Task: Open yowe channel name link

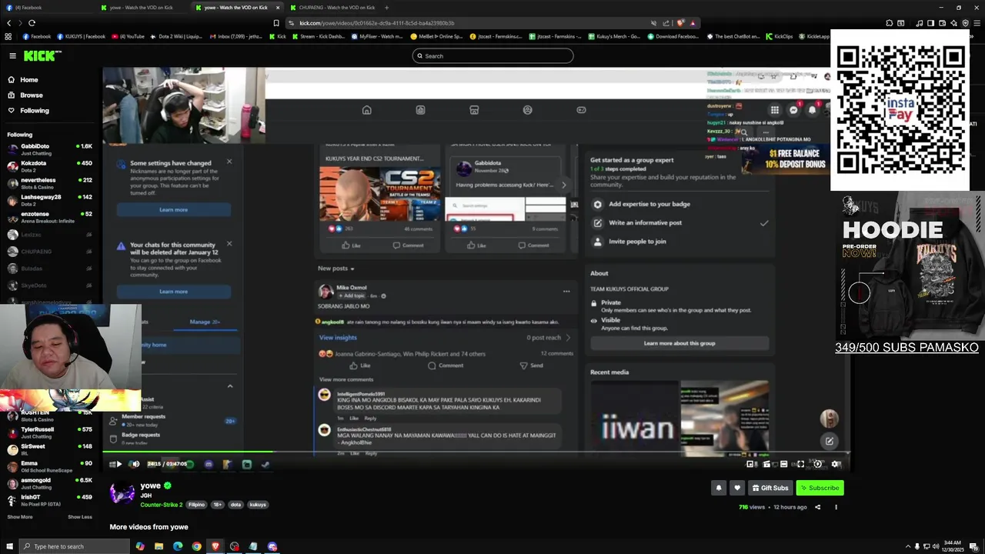Action: (150, 486)
